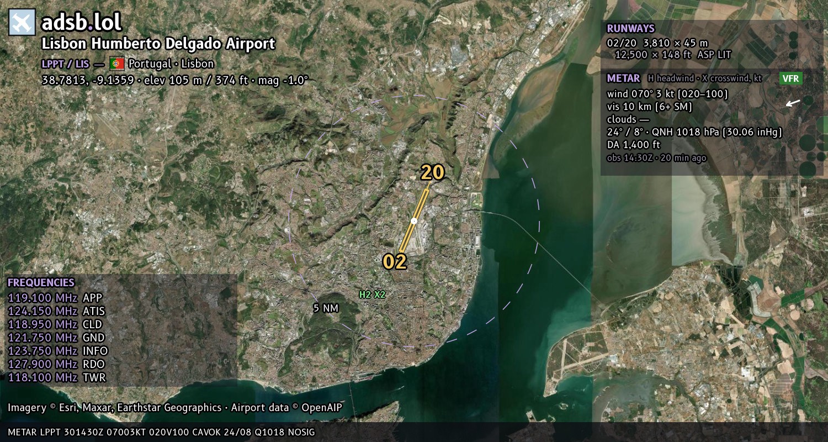The image size is (828, 442).
Task: Click the runway 02 end label
Action: coord(395,261)
